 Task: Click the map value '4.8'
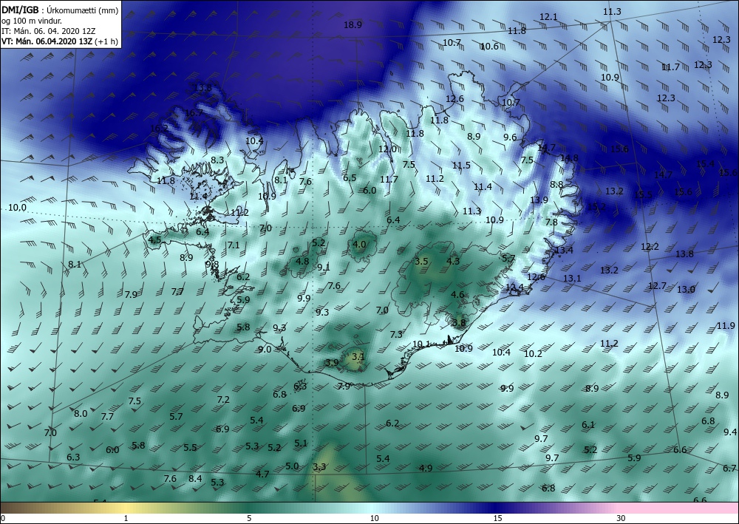[302, 262]
